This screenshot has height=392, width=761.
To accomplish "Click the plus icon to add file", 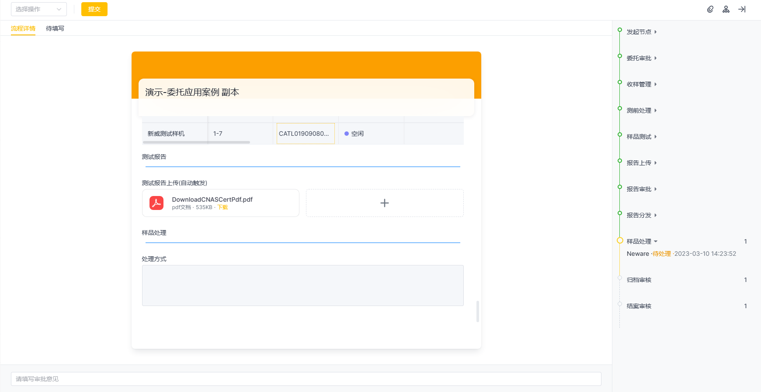I will click(x=385, y=203).
